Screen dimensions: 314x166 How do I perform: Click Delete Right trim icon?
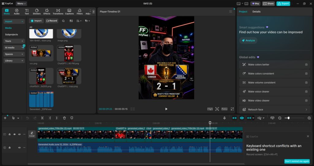[x=57, y=118]
